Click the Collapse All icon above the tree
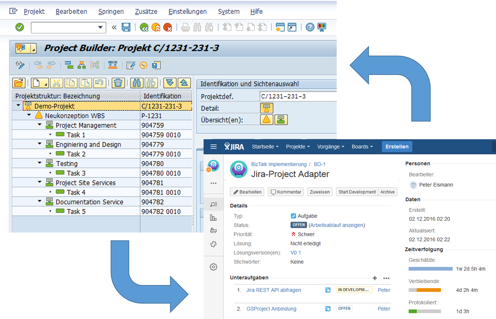The width and height of the screenshot is (496, 319). click(184, 83)
